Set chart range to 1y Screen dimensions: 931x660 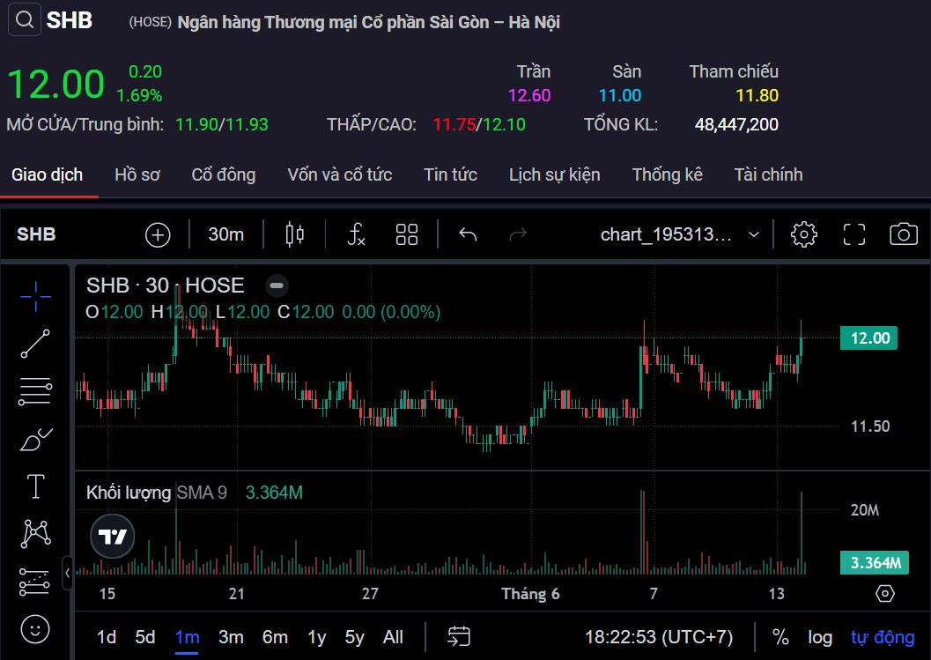point(317,637)
